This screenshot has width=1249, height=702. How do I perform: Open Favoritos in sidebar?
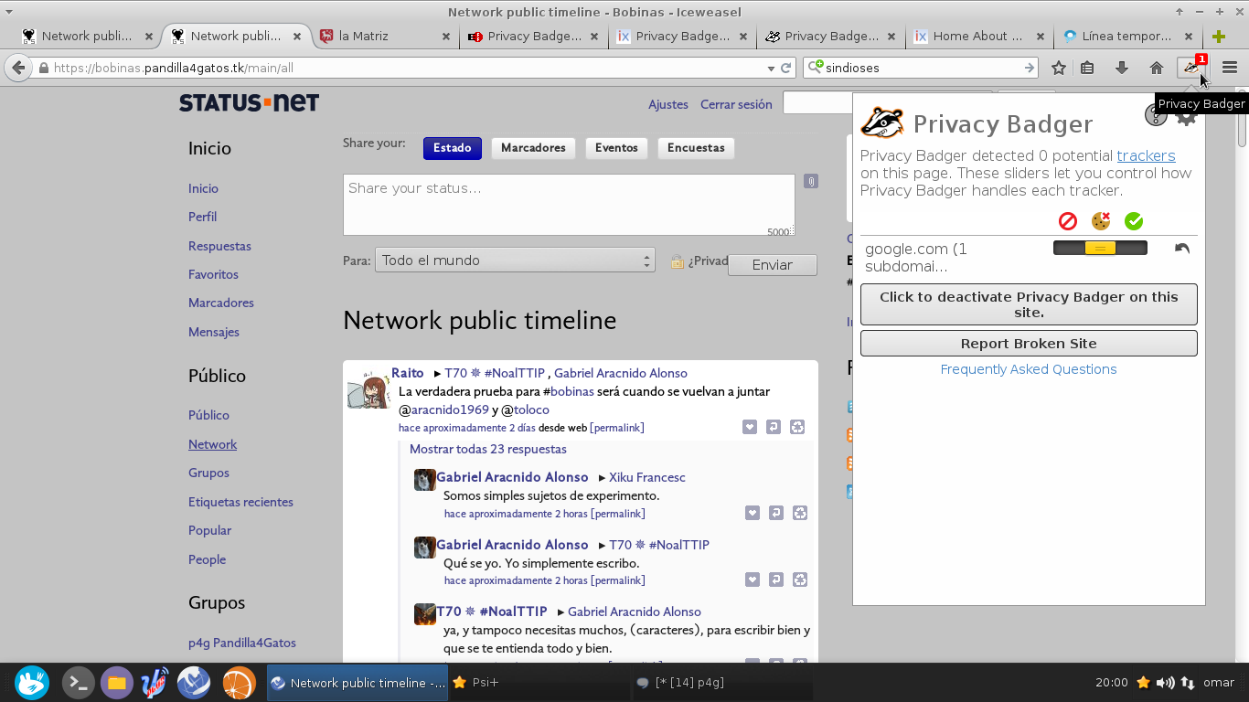213,274
